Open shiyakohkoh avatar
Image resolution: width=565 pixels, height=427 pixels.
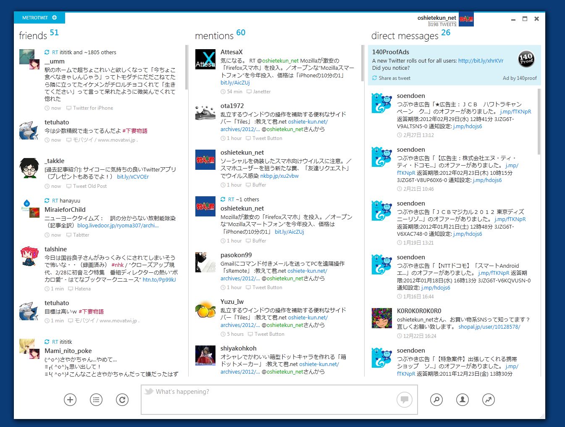[205, 356]
